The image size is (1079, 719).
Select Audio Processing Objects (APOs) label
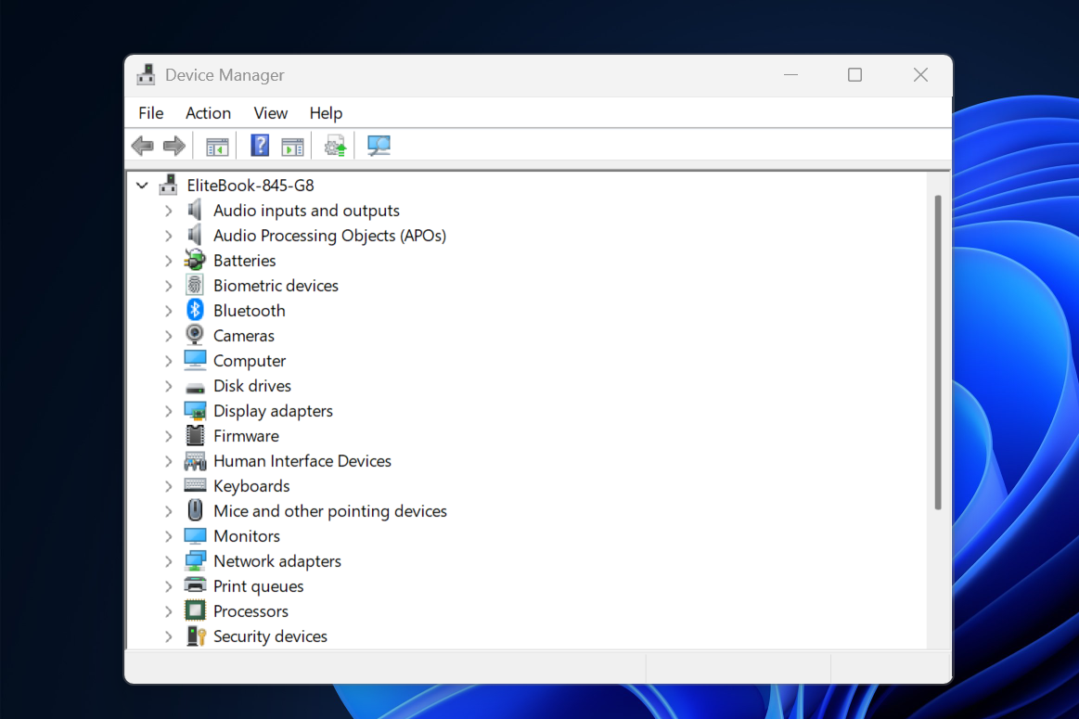[x=329, y=236]
